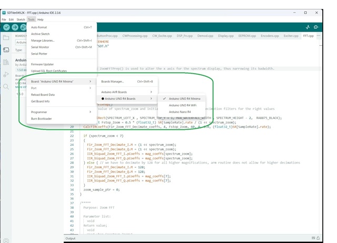Click the three-dots tab overflow button
Screen dimensions: 337x243
319,36
